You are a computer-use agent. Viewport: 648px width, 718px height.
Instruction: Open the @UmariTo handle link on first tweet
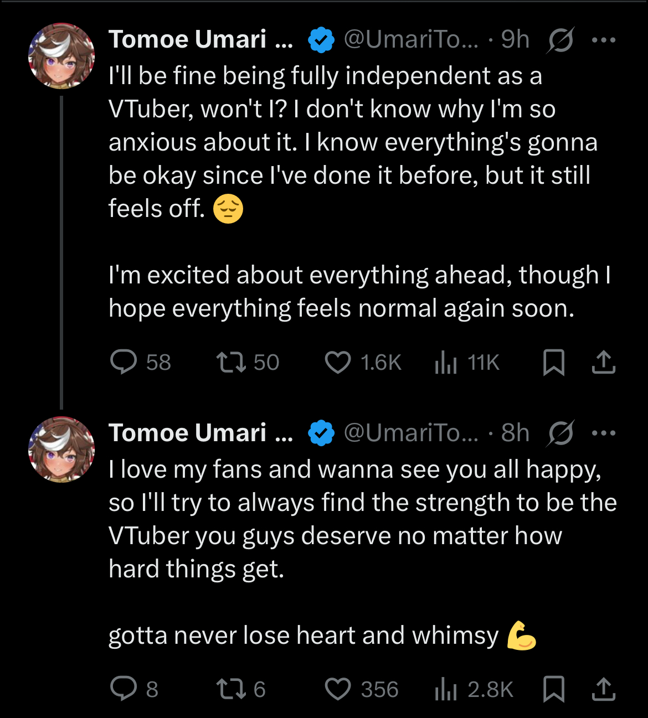[410, 40]
